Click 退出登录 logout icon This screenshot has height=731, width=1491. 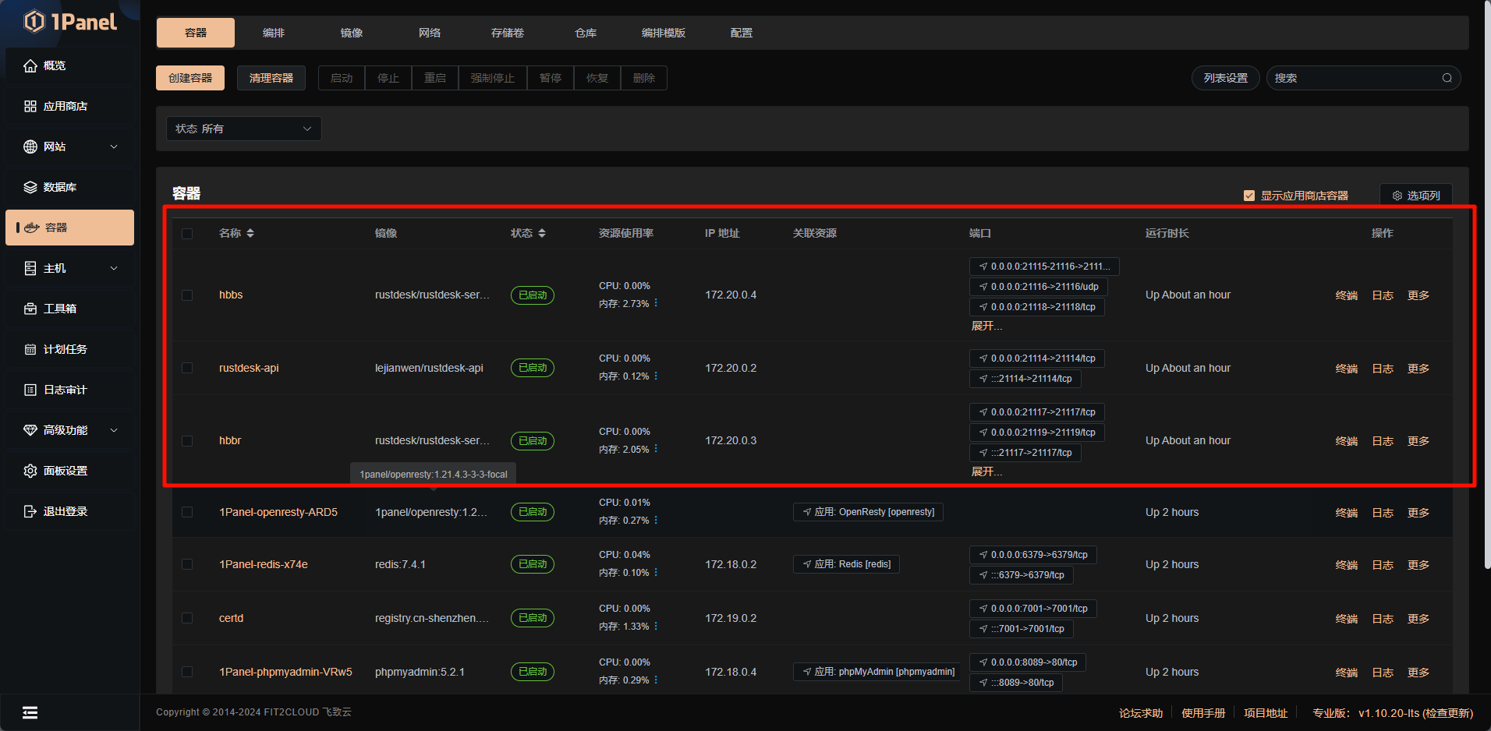30,511
